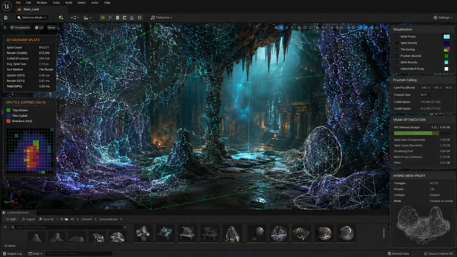This screenshot has width=457, height=257.
Task: Open the Platforms dropdown
Action: click(x=162, y=17)
